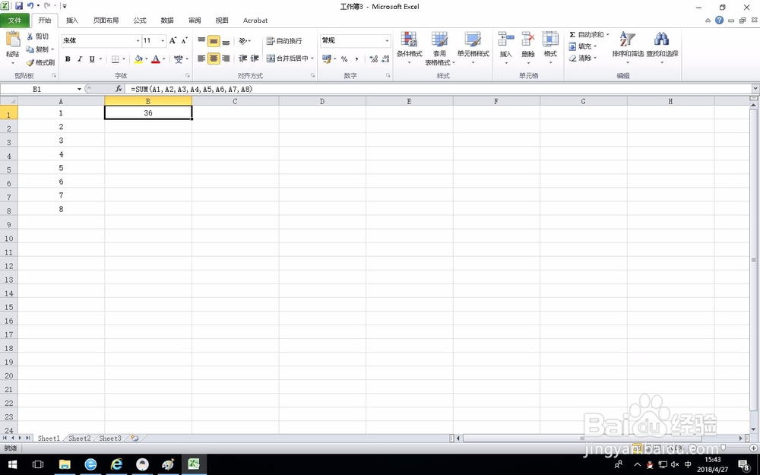This screenshot has width=760, height=475.
Task: Align cell text to the left
Action: 201,59
